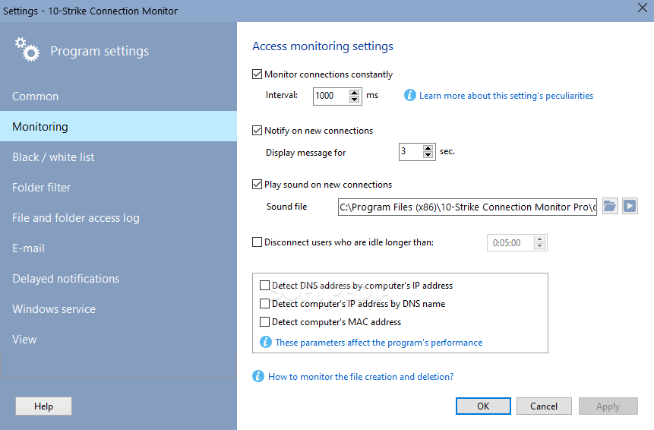Screen dimensions: 654x430
Task: Disable Play sound on new connections
Action: point(257,185)
